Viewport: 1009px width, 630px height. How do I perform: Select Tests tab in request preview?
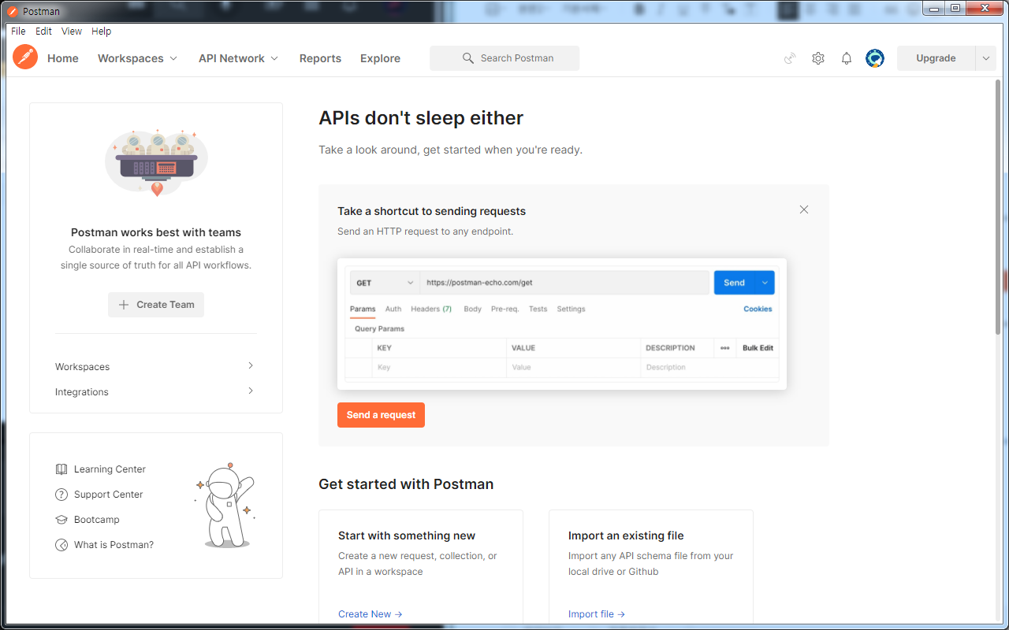coord(538,309)
